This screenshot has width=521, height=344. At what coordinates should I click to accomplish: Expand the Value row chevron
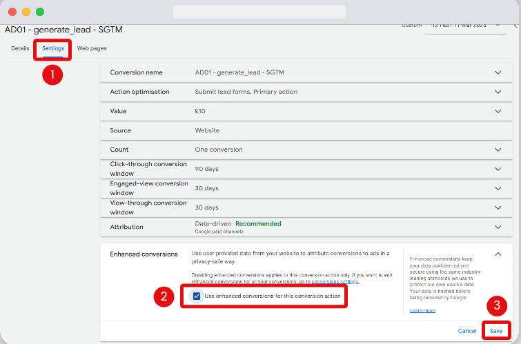498,111
